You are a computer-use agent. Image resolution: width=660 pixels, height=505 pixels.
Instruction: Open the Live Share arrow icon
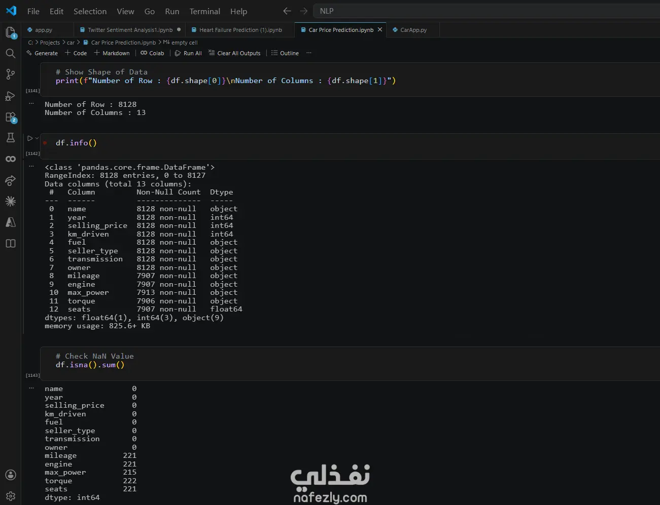click(x=10, y=180)
